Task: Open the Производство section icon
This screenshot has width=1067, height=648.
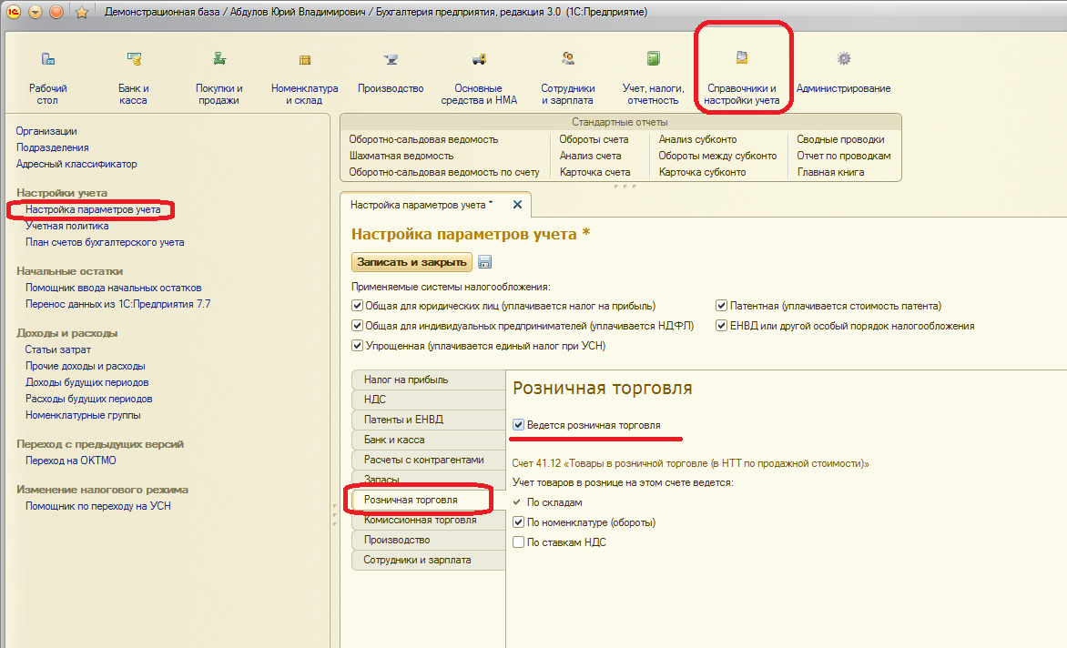Action: (391, 59)
